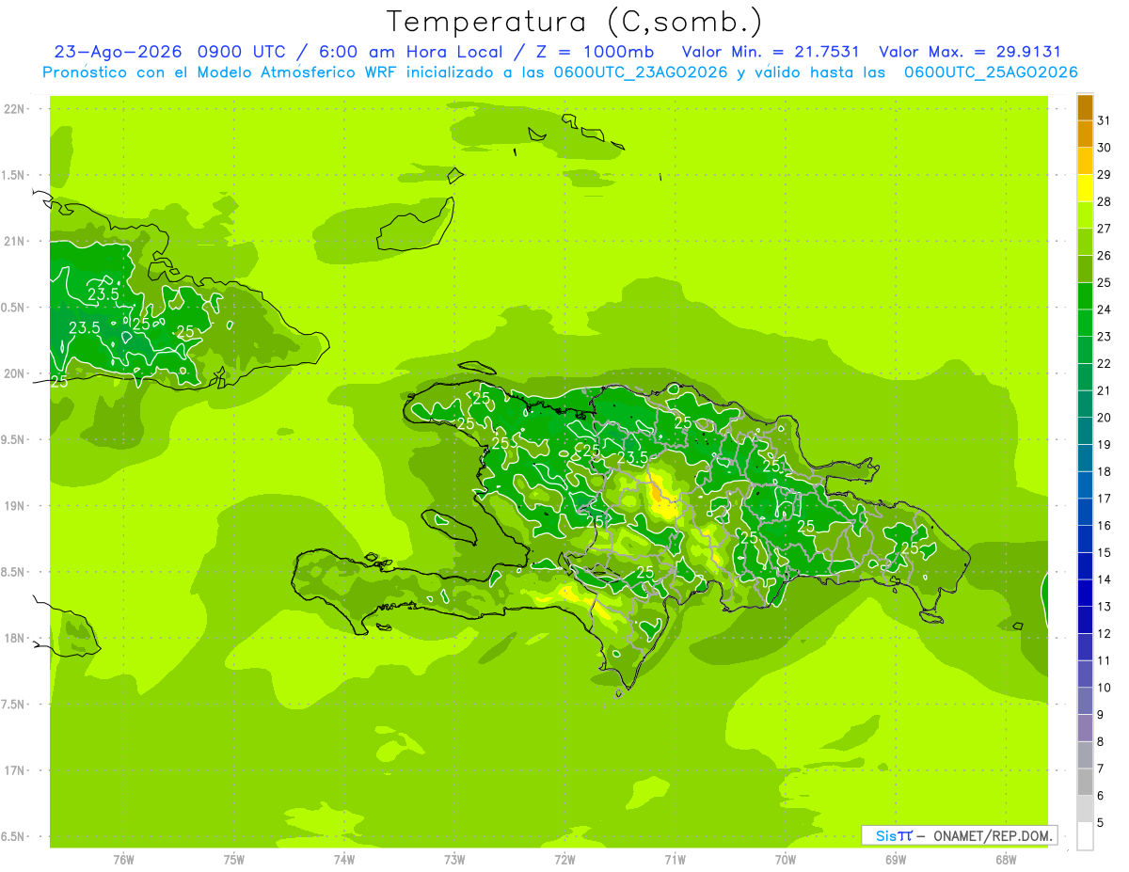Click the gray 7 degree legend swatch
1129x872 pixels.
[x=1085, y=755]
